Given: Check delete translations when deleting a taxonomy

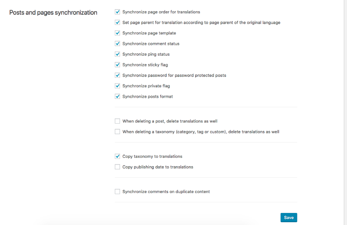Looking at the screenshot, I should 118,132.
